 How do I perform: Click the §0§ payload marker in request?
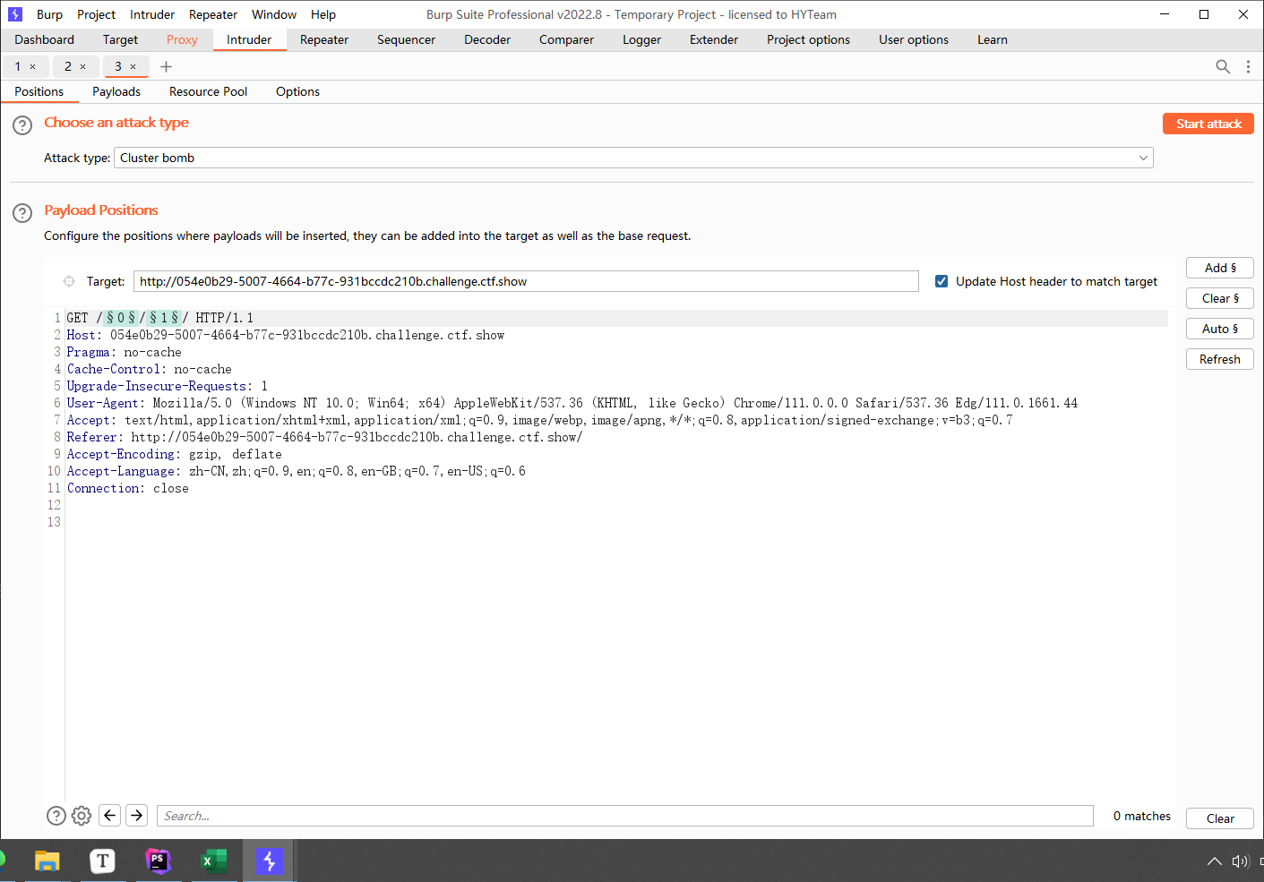pos(121,318)
